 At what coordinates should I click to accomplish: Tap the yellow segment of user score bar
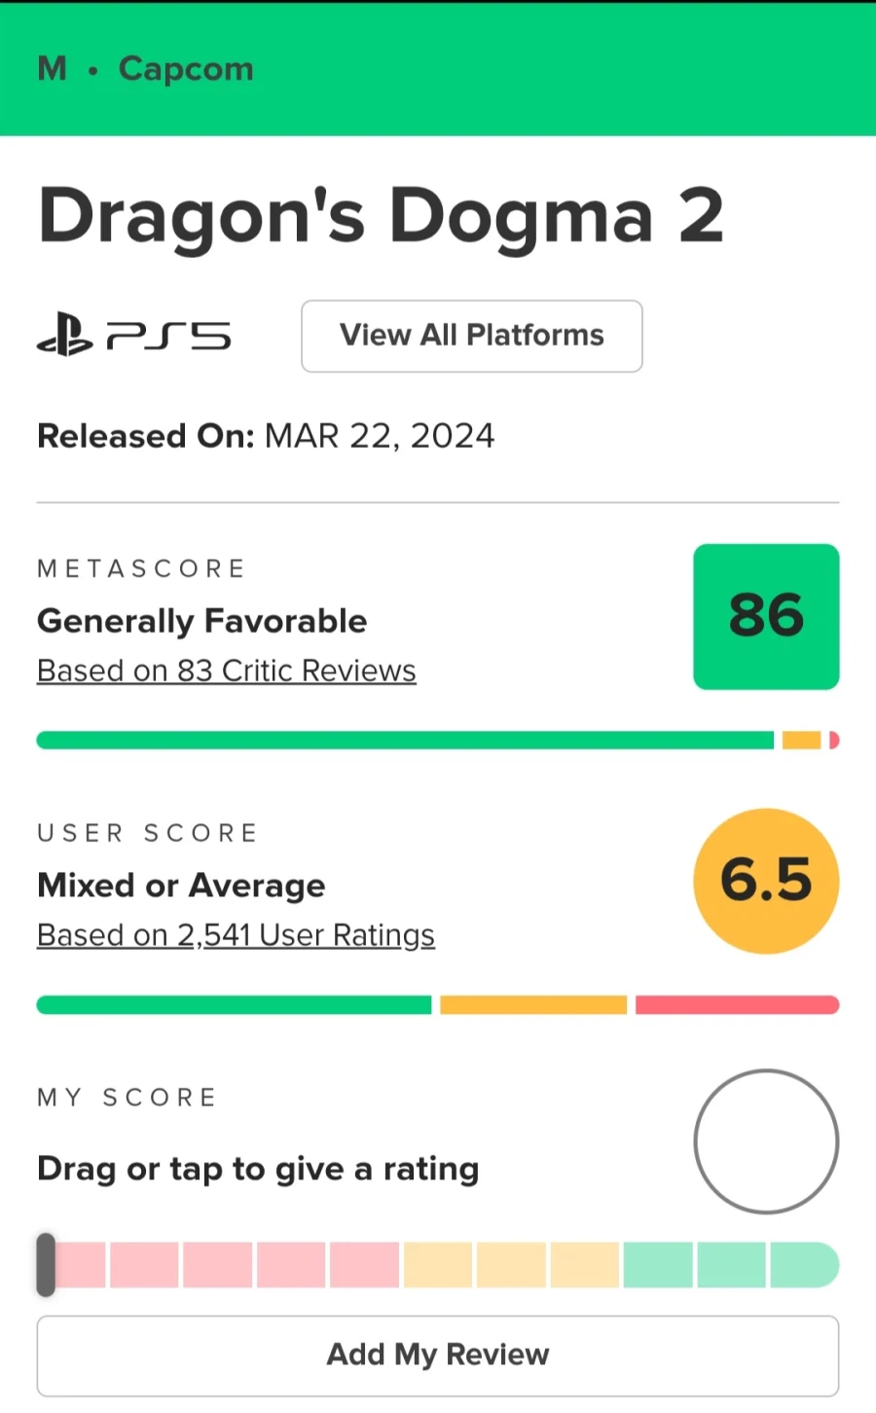click(x=533, y=1005)
